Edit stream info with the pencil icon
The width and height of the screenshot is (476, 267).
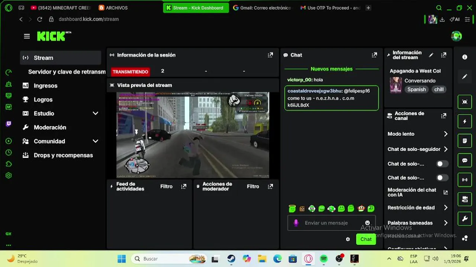click(431, 55)
